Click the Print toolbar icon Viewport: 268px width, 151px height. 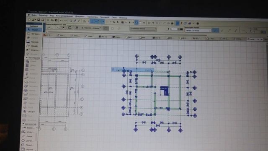coord(43,20)
